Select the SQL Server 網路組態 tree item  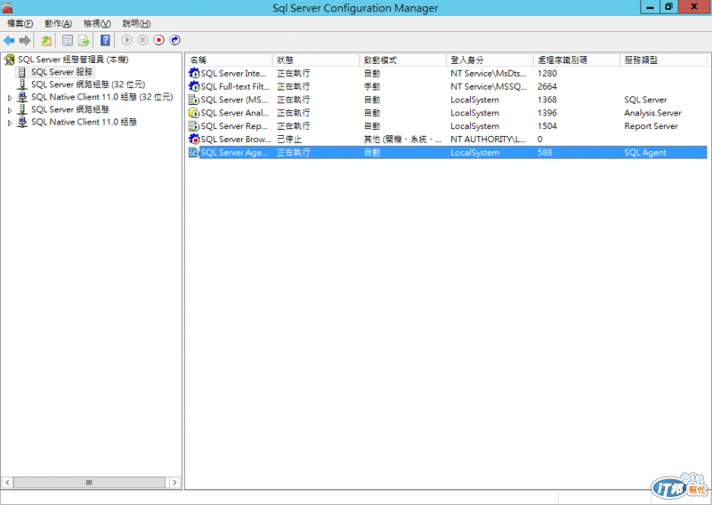click(x=70, y=110)
